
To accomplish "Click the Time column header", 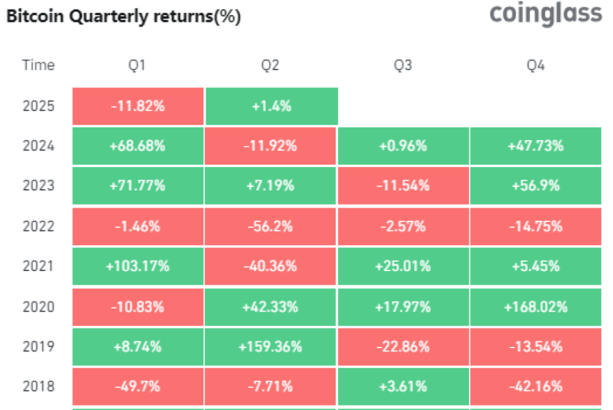I will pyautogui.click(x=38, y=65).
